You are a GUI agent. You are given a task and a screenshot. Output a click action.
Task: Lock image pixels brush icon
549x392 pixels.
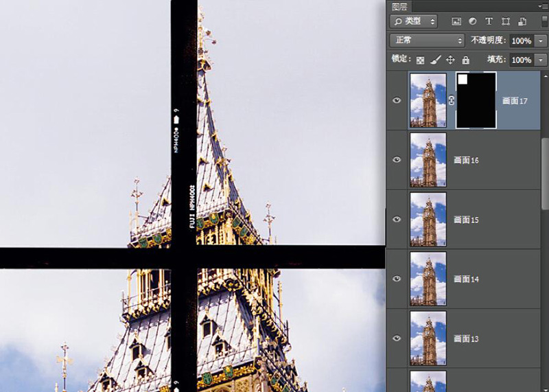point(435,60)
